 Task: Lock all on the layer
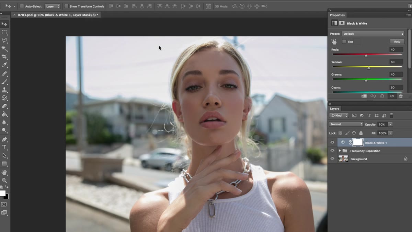pos(361,133)
